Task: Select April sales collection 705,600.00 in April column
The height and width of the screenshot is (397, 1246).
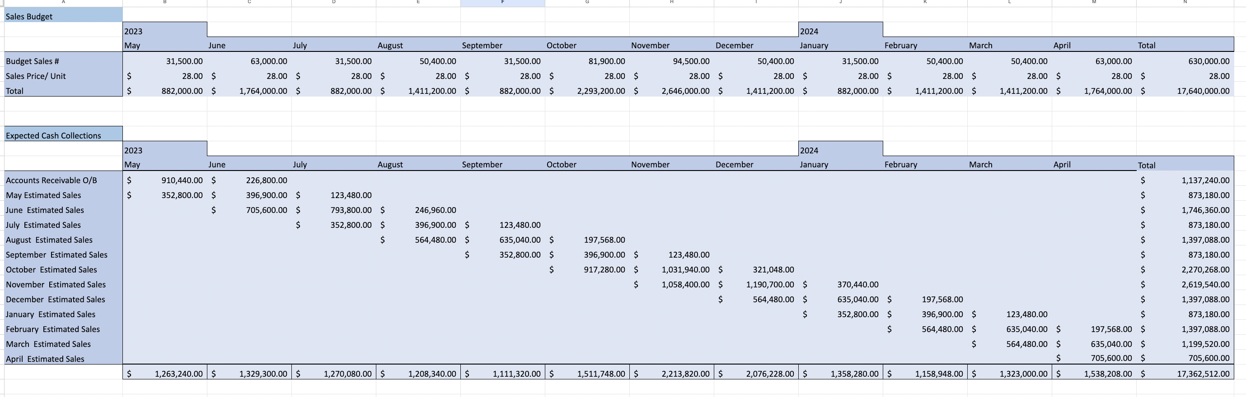Action: (x=1094, y=358)
